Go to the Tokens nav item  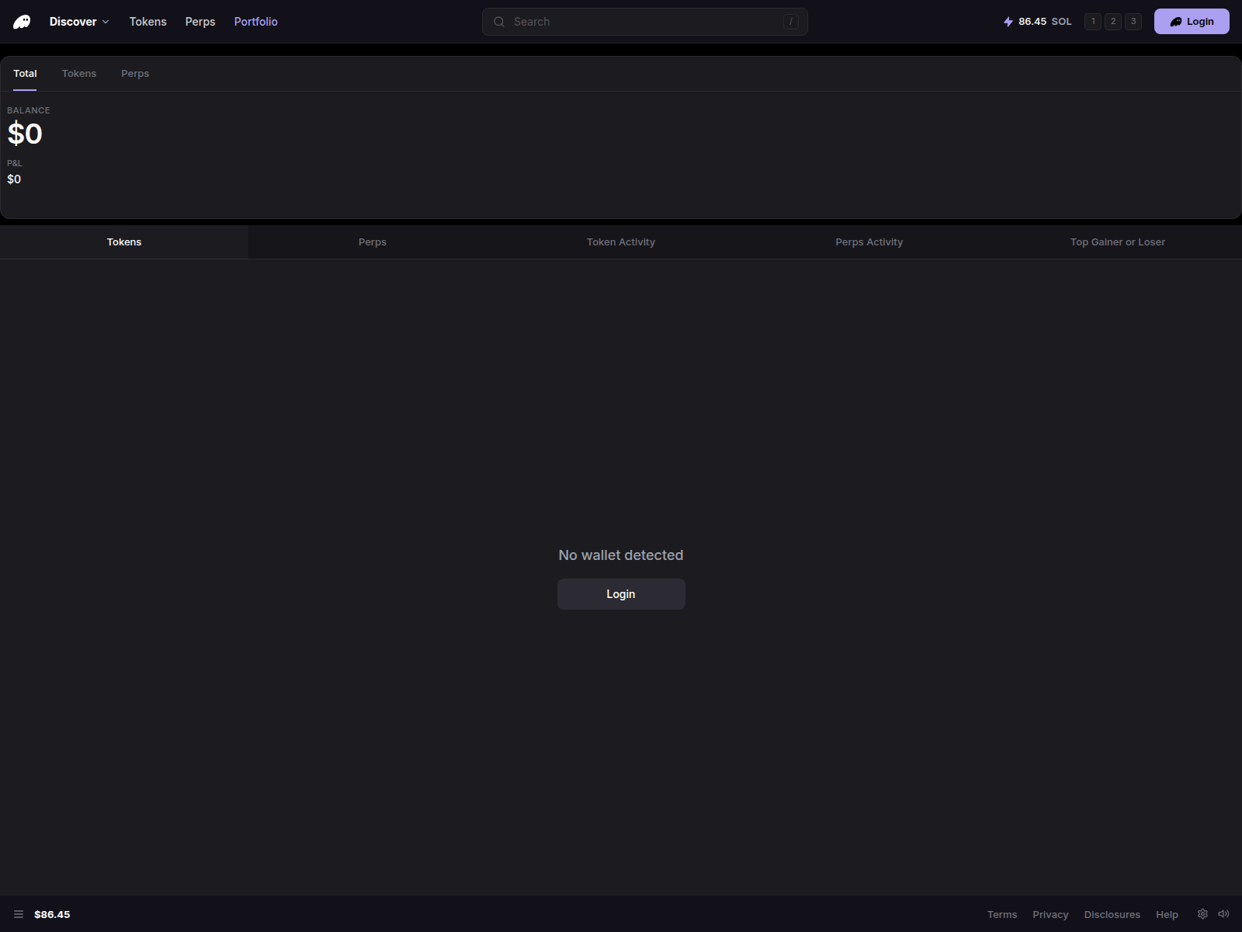click(147, 22)
